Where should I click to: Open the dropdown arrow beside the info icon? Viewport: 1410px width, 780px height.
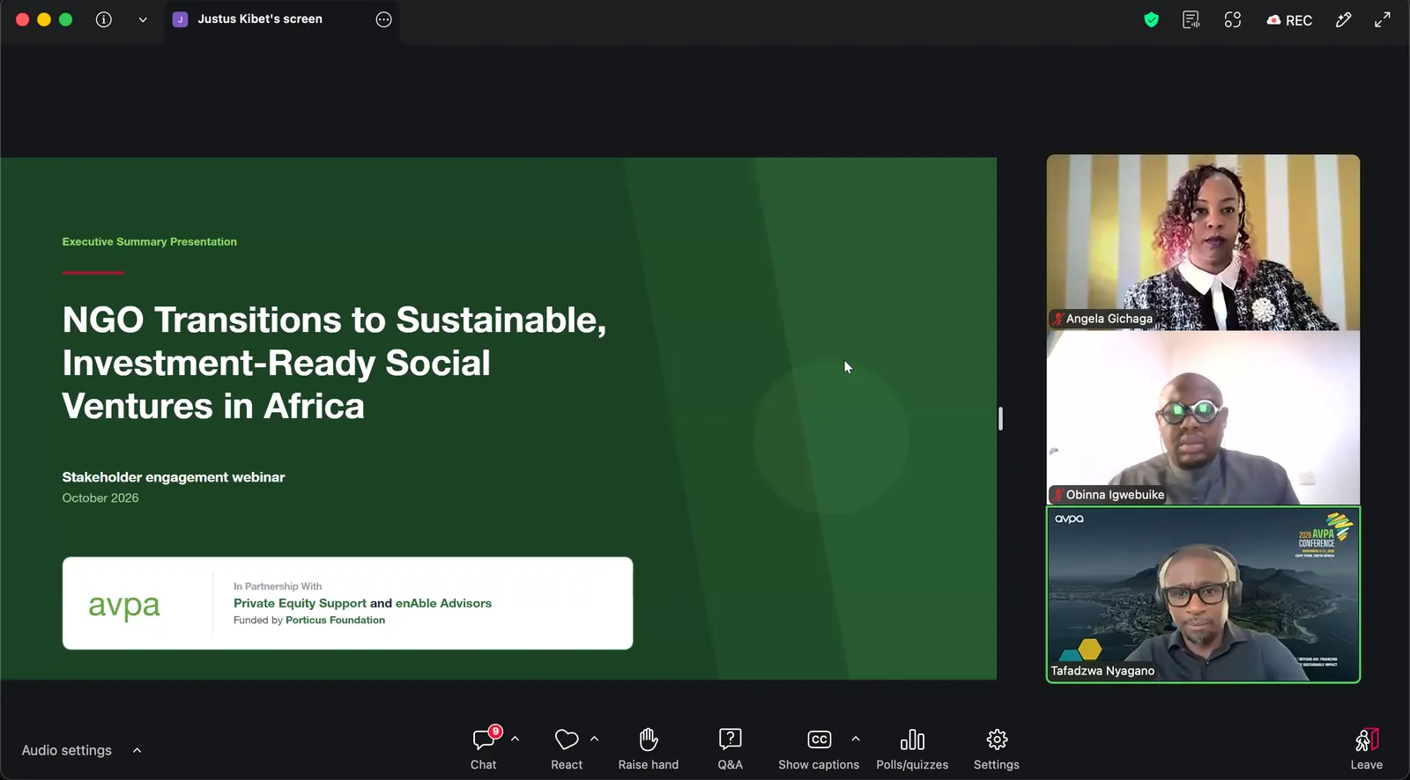click(x=143, y=19)
